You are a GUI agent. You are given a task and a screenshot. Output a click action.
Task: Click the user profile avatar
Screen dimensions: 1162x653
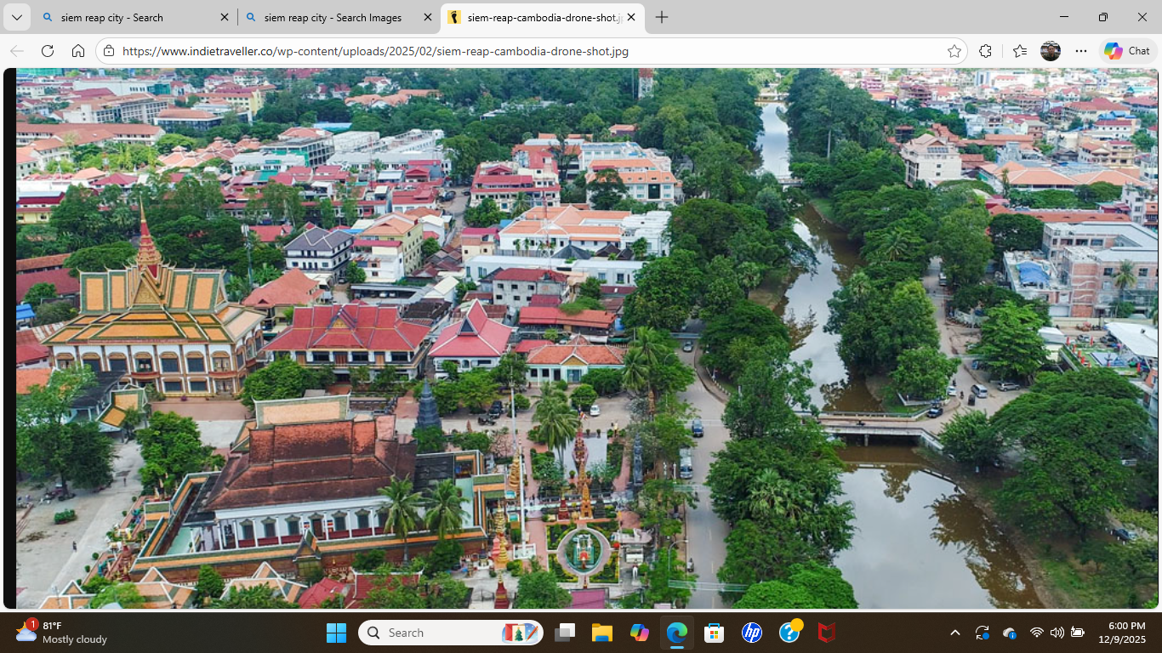(x=1051, y=51)
